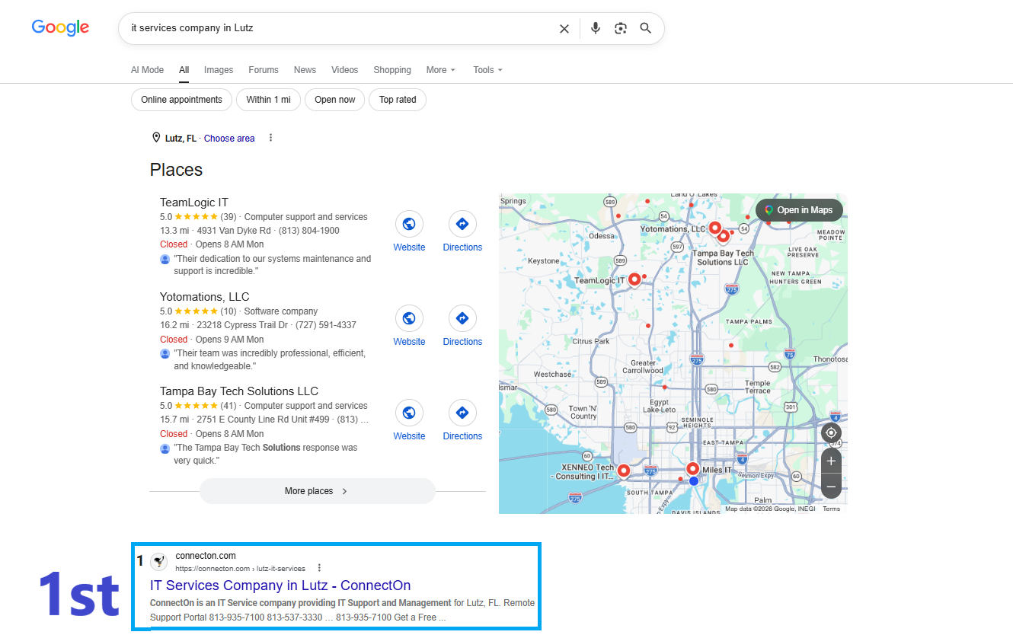Viewport: 1013px width, 635px height.
Task: Toggle the Open now filter chip
Action: pyautogui.click(x=335, y=100)
